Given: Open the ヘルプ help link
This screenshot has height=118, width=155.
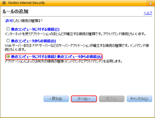Looking at the screenshot, I should (148, 13).
